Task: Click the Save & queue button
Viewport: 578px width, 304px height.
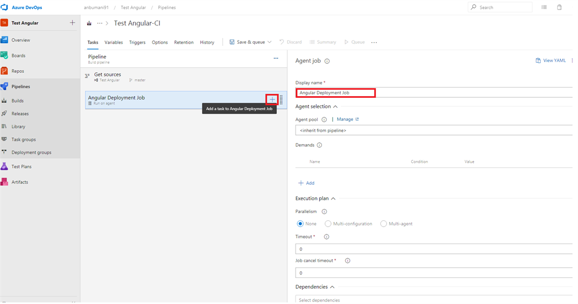Action: click(247, 42)
